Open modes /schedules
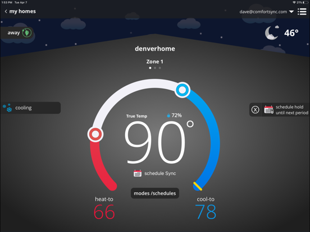 [x=155, y=193]
